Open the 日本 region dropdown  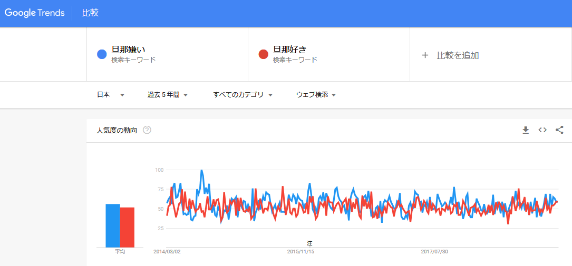111,95
